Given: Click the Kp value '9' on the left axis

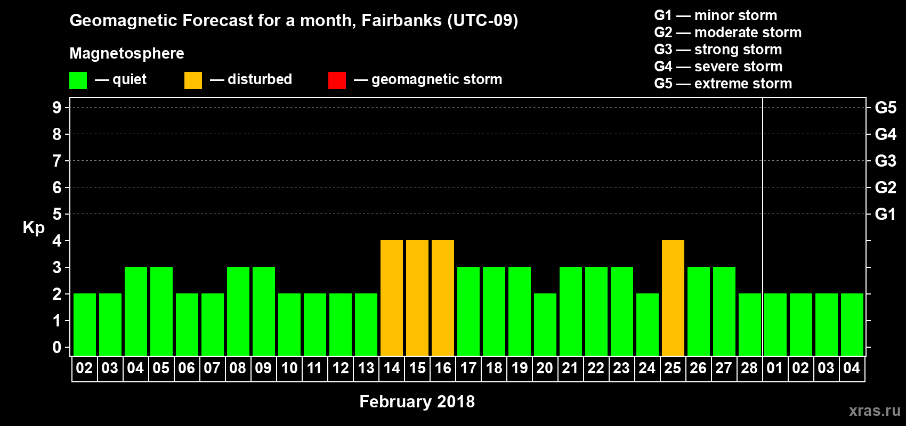Looking at the screenshot, I should click(x=57, y=108).
